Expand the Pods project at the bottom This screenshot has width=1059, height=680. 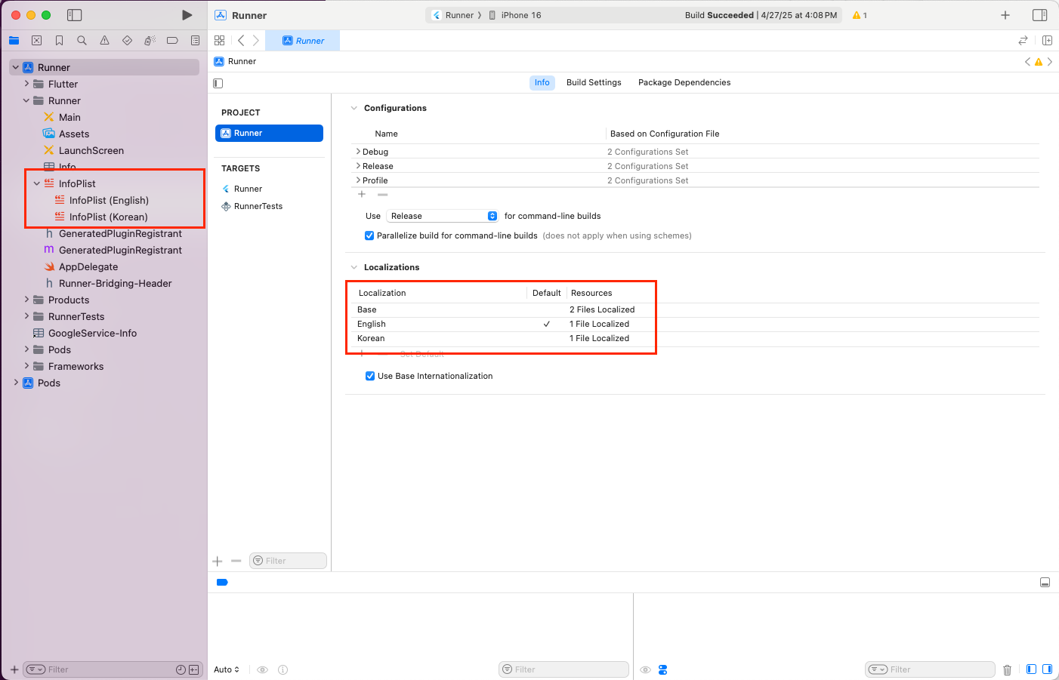pyautogui.click(x=16, y=383)
